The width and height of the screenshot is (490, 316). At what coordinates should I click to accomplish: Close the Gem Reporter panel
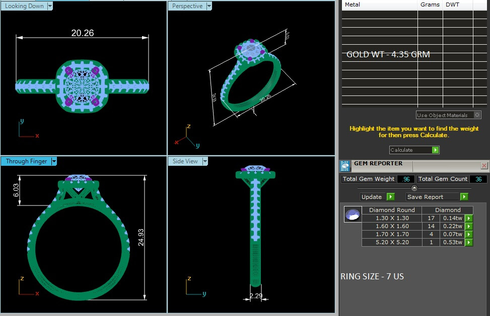484,165
